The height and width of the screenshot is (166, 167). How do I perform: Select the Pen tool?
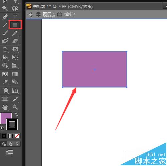(x=5, y=17)
